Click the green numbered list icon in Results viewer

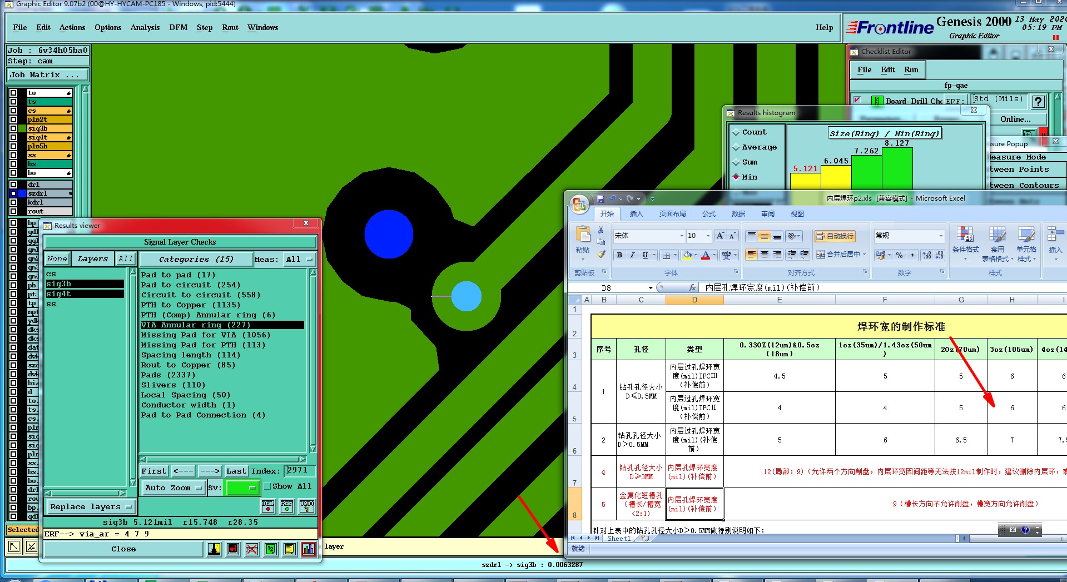click(x=270, y=549)
